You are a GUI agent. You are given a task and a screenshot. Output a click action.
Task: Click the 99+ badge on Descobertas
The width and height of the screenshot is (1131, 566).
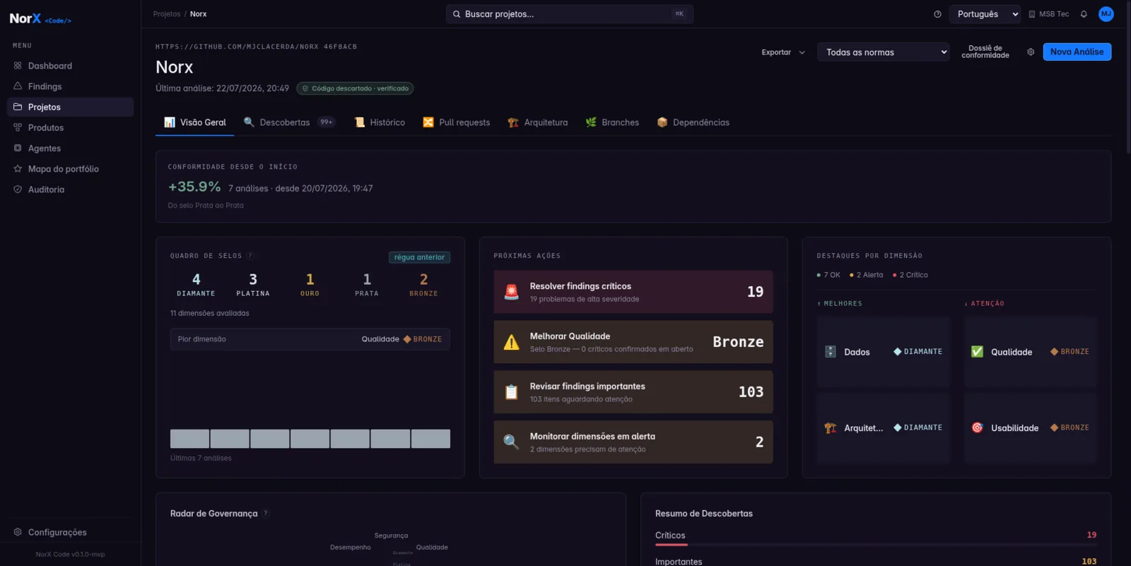tap(326, 122)
